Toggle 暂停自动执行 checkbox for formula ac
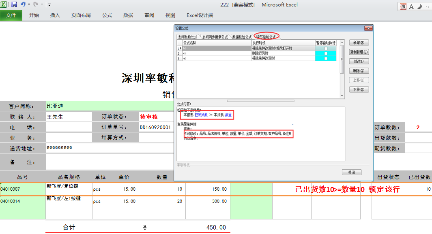432x234 pixels. 326,58
